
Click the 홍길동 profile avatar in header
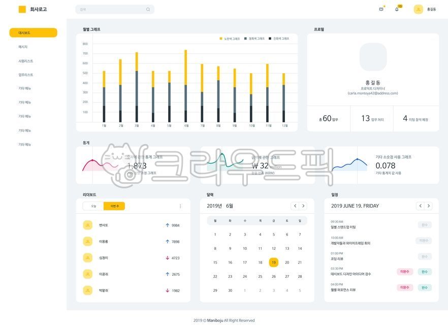point(418,9)
